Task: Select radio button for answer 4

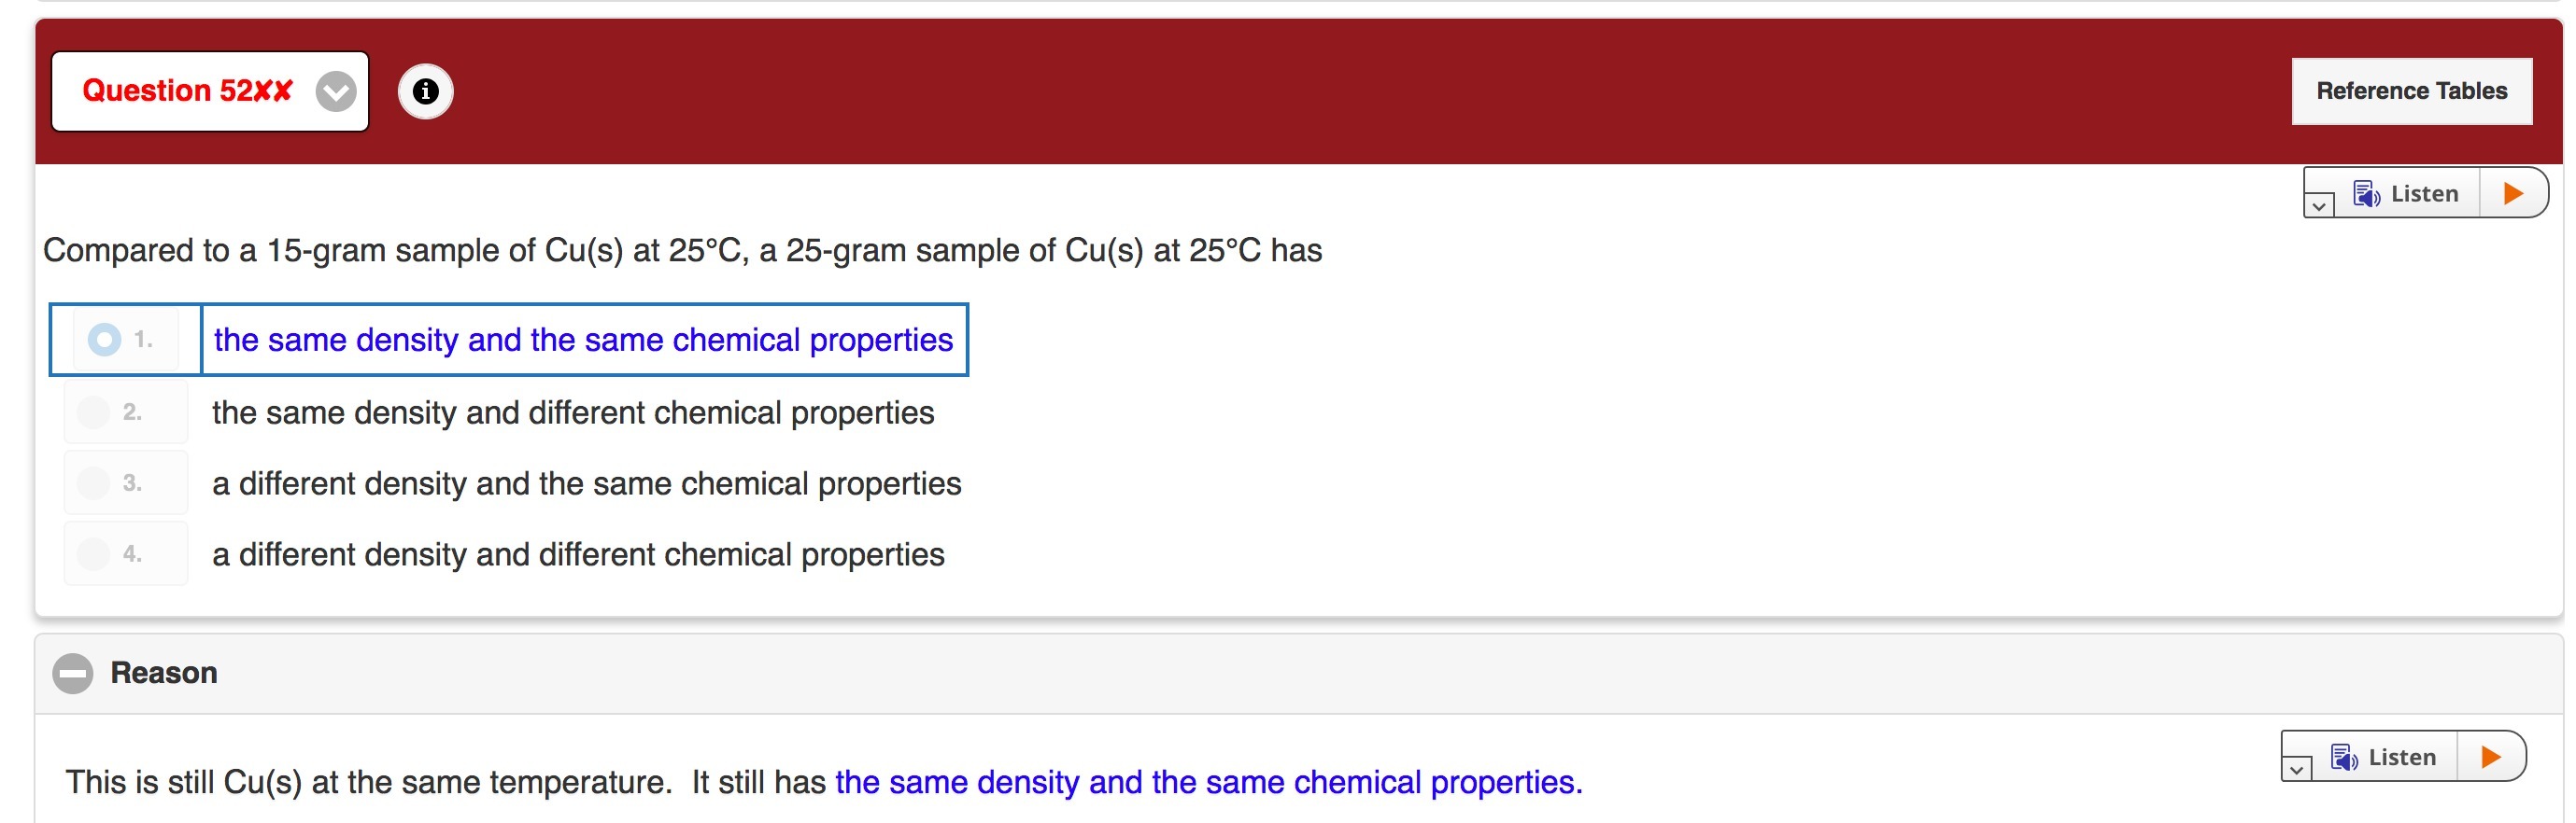Action: point(94,553)
